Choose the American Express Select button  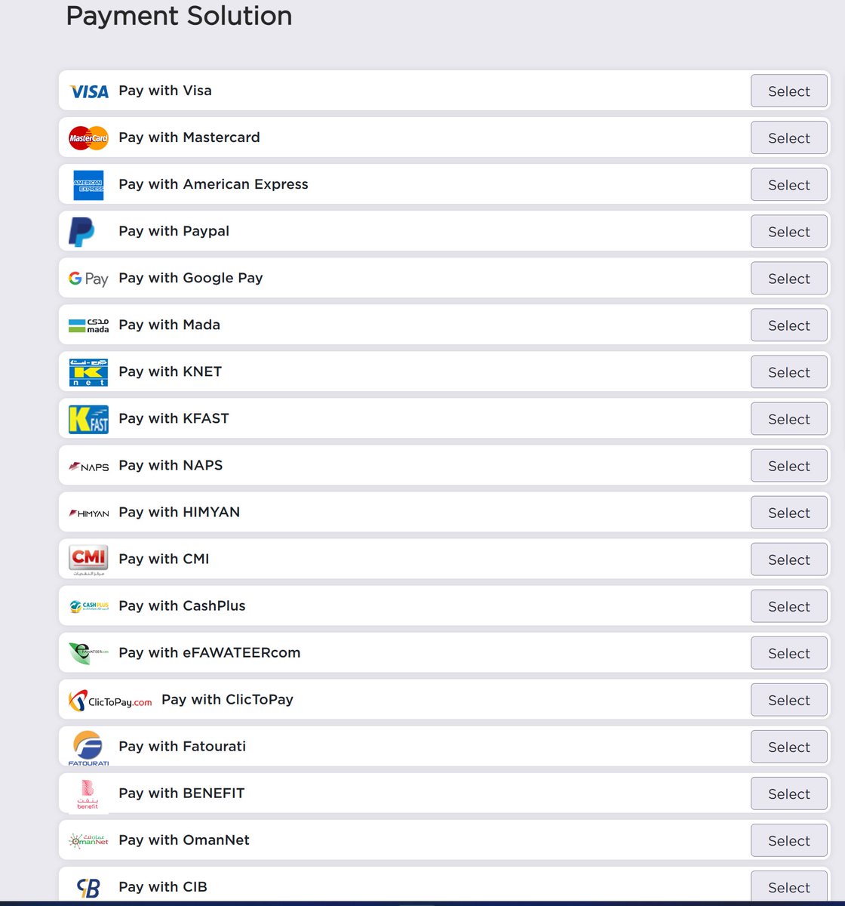pyautogui.click(x=789, y=185)
